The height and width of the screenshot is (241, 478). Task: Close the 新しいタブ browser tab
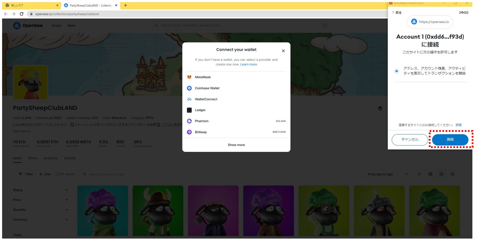(58, 5)
